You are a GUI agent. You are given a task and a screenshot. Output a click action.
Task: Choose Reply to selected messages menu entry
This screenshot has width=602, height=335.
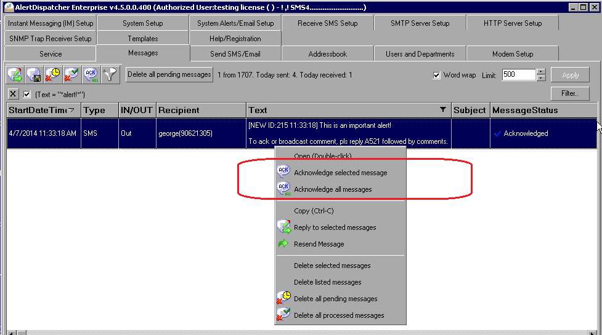tap(341, 227)
